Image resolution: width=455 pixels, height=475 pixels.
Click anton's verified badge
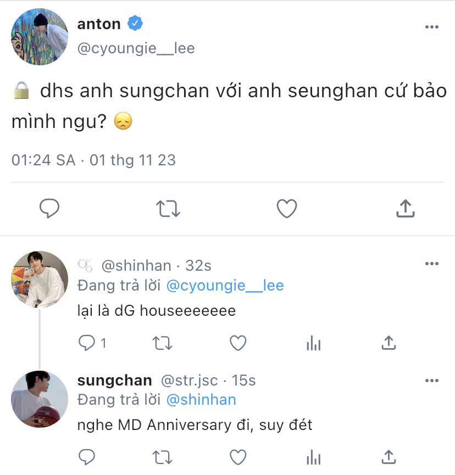pyautogui.click(x=135, y=23)
